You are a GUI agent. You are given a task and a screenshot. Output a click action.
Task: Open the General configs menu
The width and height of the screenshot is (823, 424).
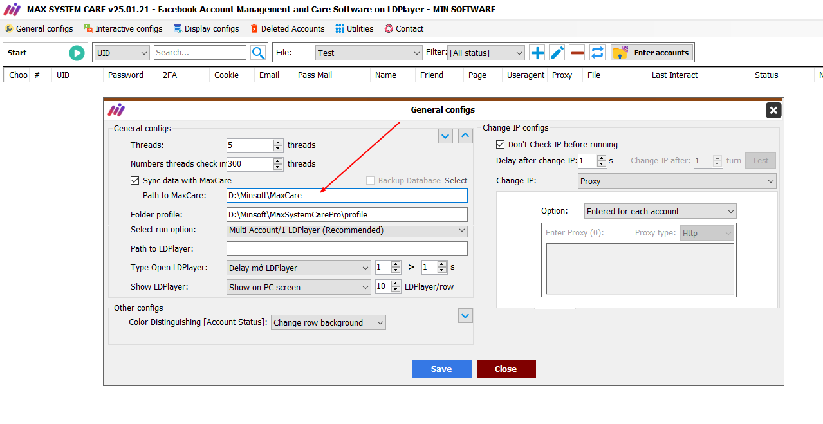coord(39,28)
